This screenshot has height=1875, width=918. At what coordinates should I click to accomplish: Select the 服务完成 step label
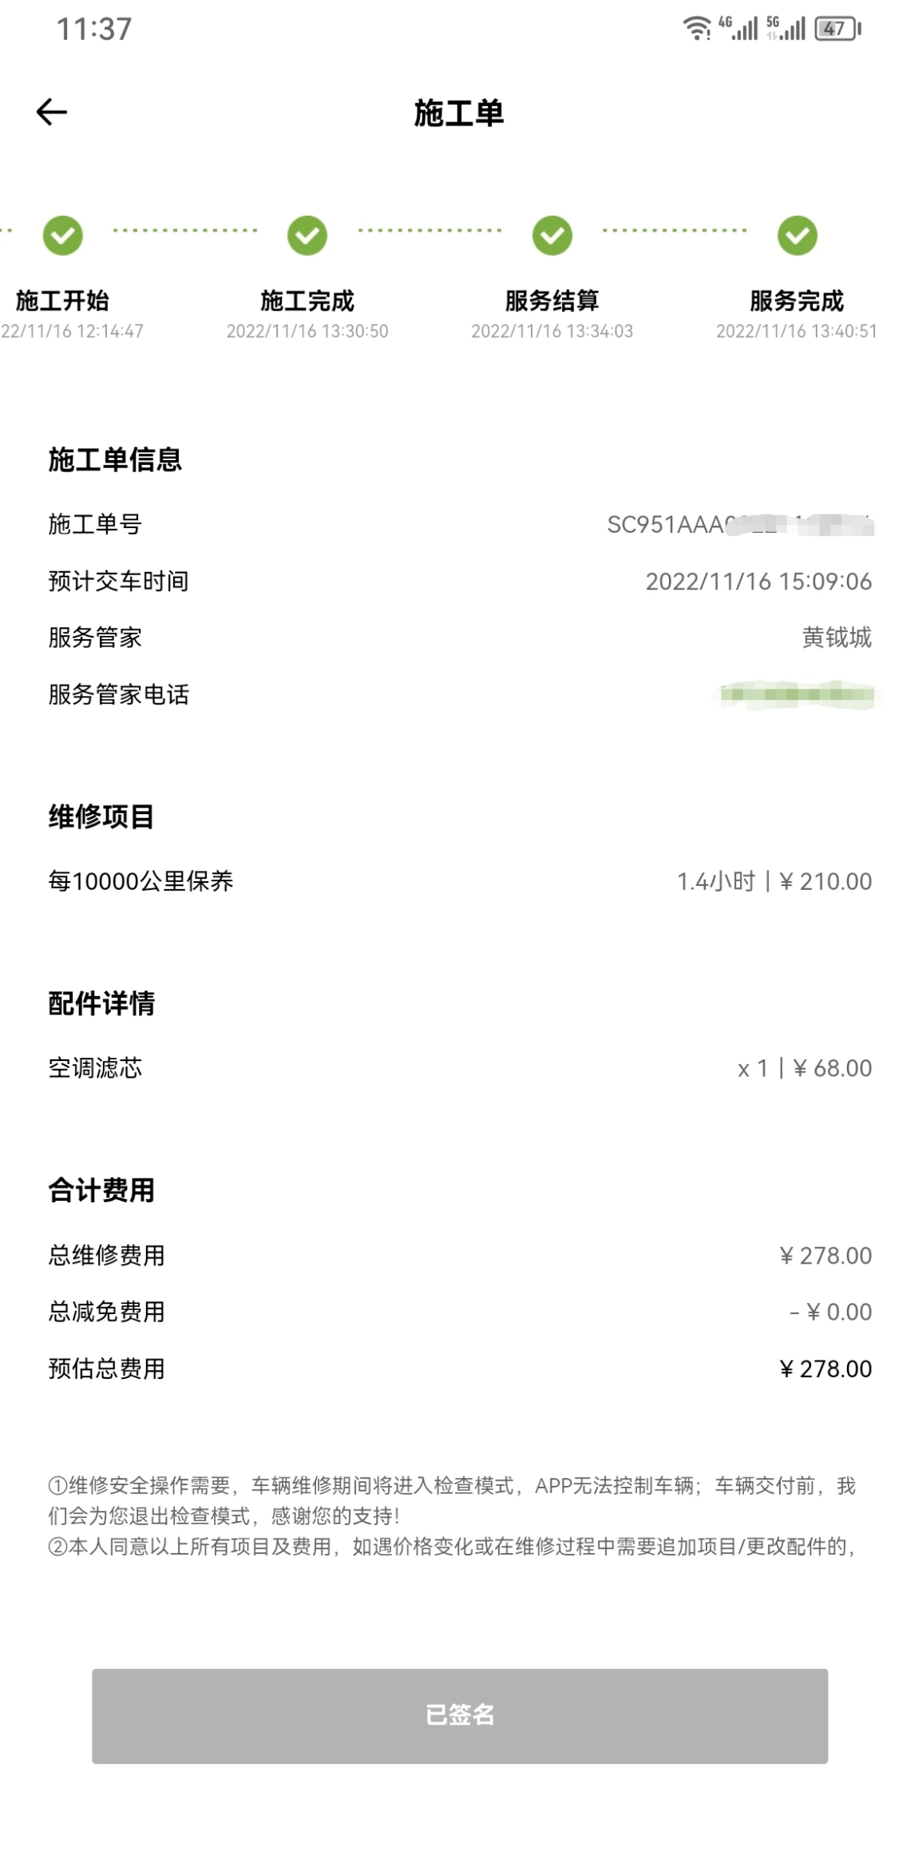pos(797,301)
